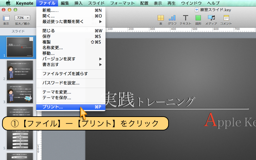Image resolution: width=256 pixels, height=160 pixels.
Task: Choose 閉じる menu item
Action: coord(71,31)
